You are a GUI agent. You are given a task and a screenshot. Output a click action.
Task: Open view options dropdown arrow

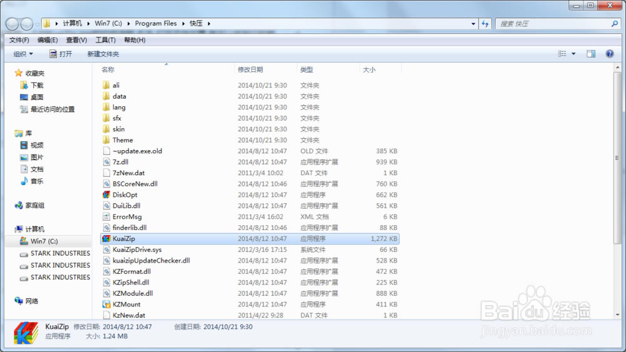click(x=573, y=54)
